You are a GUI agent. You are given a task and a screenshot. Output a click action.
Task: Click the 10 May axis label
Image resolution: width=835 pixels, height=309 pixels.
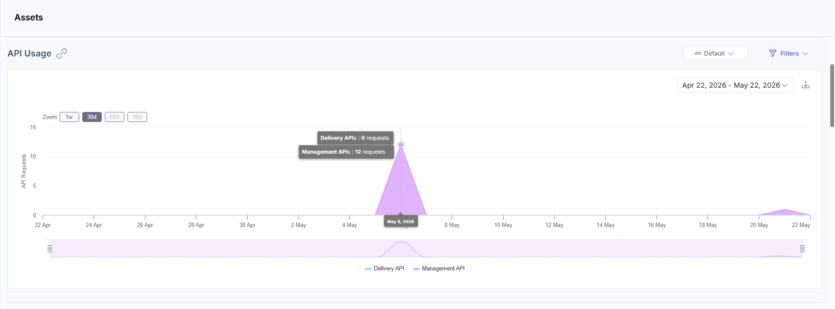click(503, 225)
